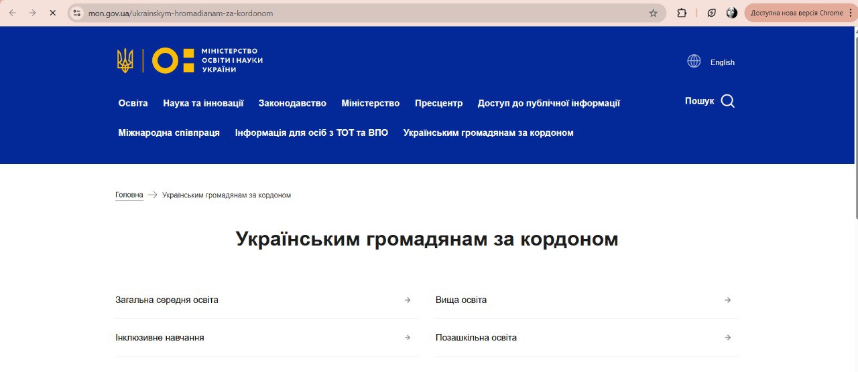Viewport: 858px width, 372px height.
Task: Click the globe language icon
Action: (x=694, y=62)
